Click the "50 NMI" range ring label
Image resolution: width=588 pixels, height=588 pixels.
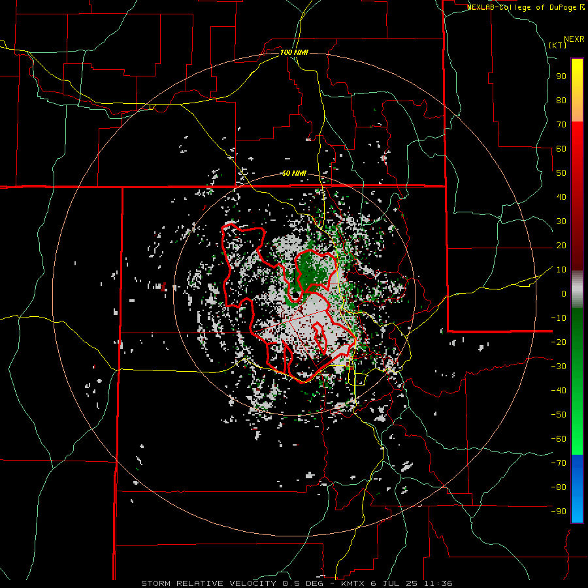point(294,173)
